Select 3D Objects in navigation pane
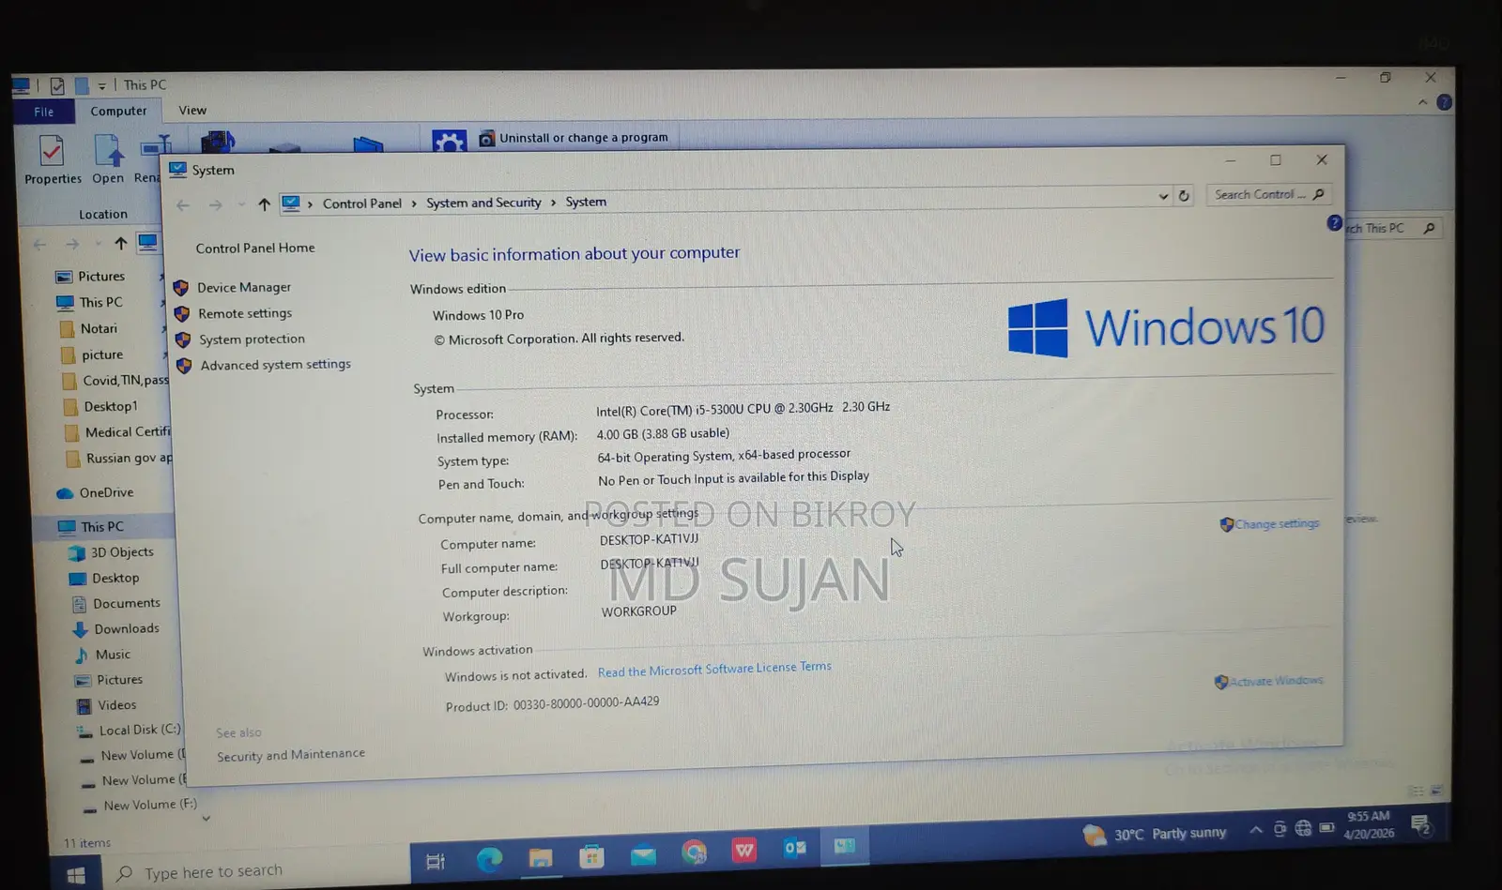The height and width of the screenshot is (890, 1502). tap(112, 553)
